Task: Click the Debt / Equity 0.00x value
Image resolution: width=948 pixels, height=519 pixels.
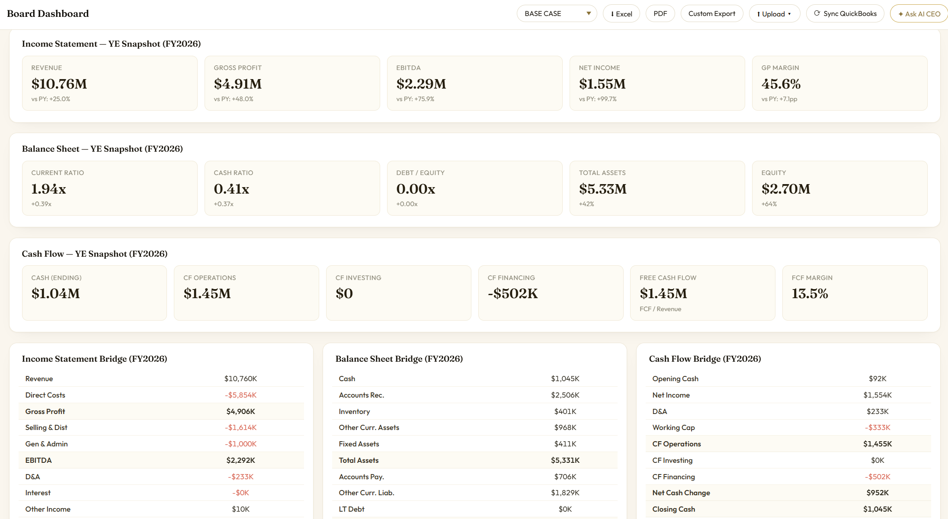Action: click(x=416, y=189)
